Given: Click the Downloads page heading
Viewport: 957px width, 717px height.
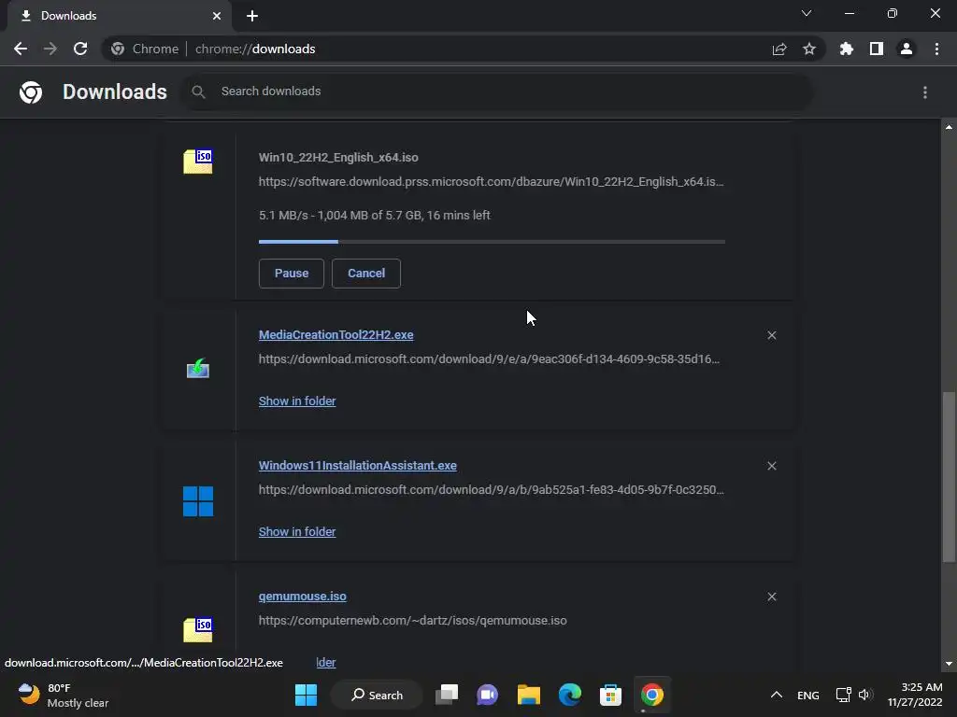Looking at the screenshot, I should point(115,91).
